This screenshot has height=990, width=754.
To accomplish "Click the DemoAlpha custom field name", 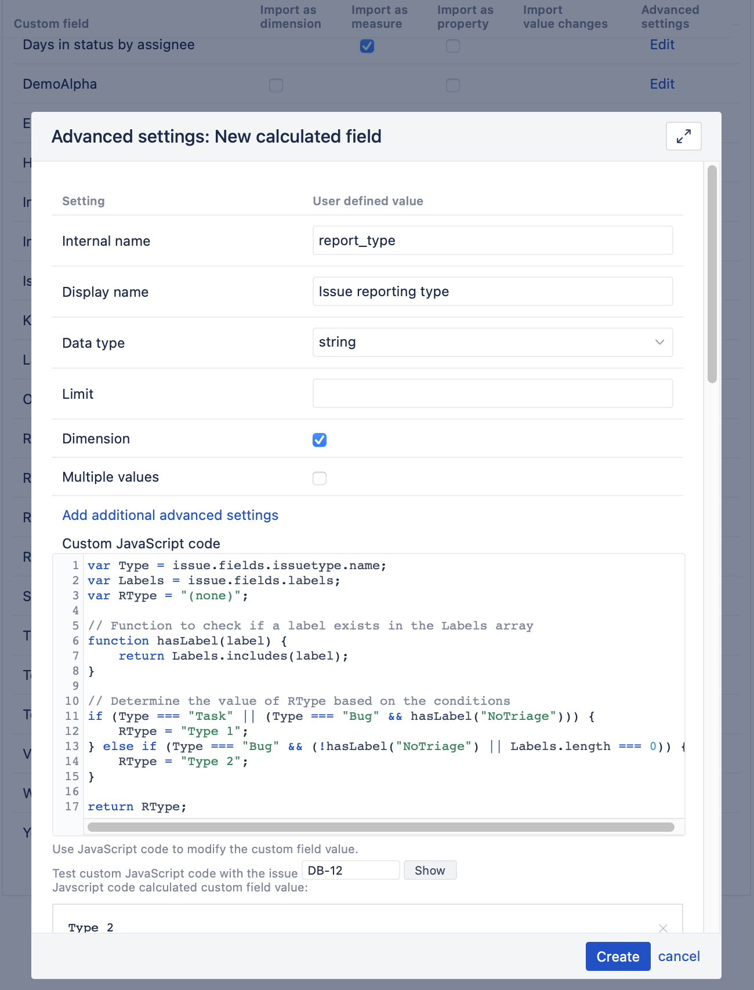I will [60, 84].
